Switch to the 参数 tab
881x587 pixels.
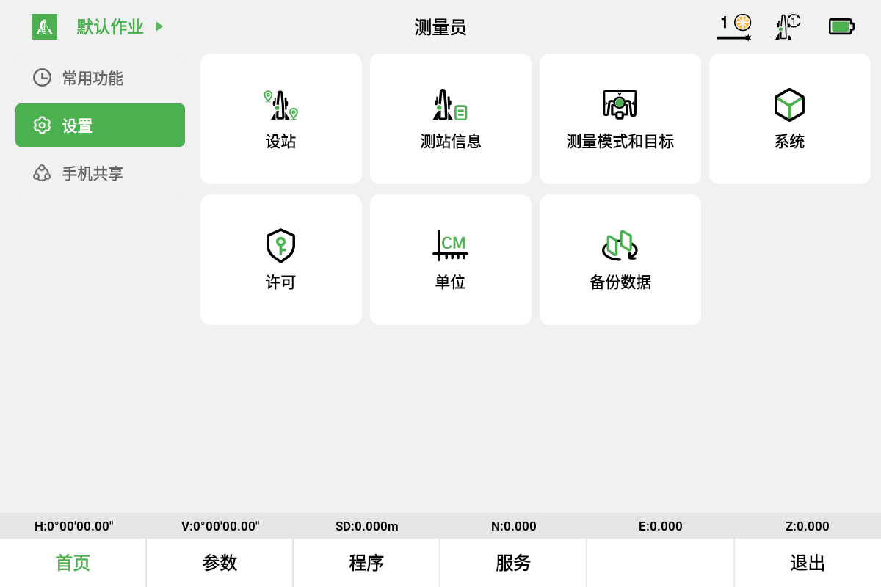(x=220, y=563)
